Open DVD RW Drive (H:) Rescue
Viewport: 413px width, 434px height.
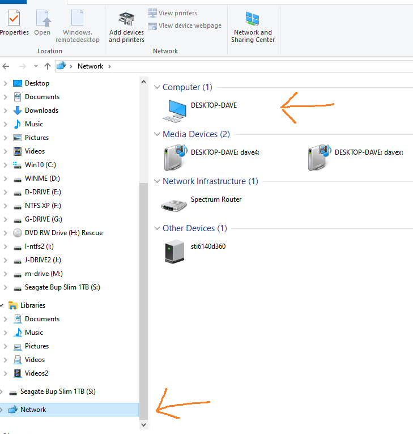[x=63, y=232]
